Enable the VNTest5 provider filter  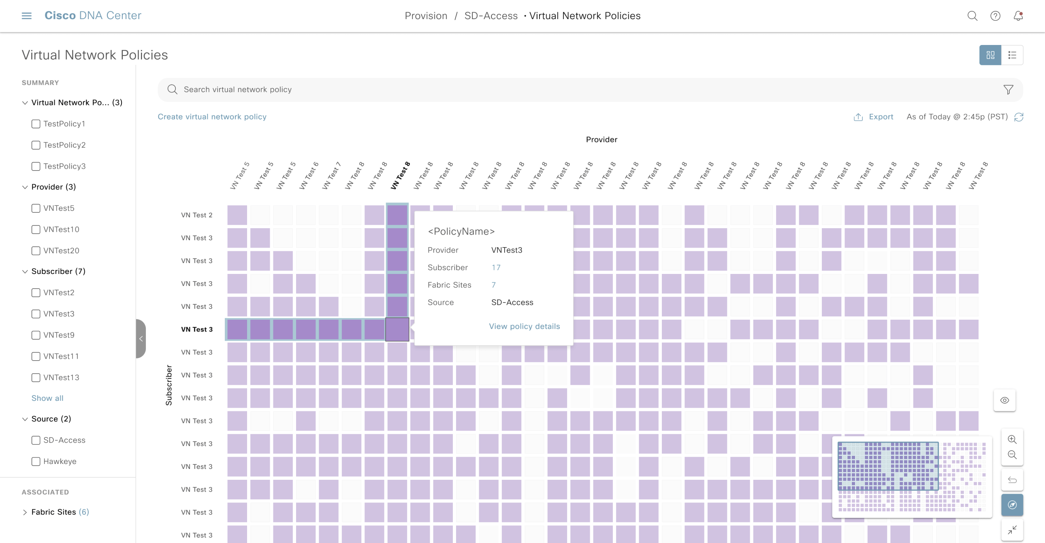coord(36,208)
